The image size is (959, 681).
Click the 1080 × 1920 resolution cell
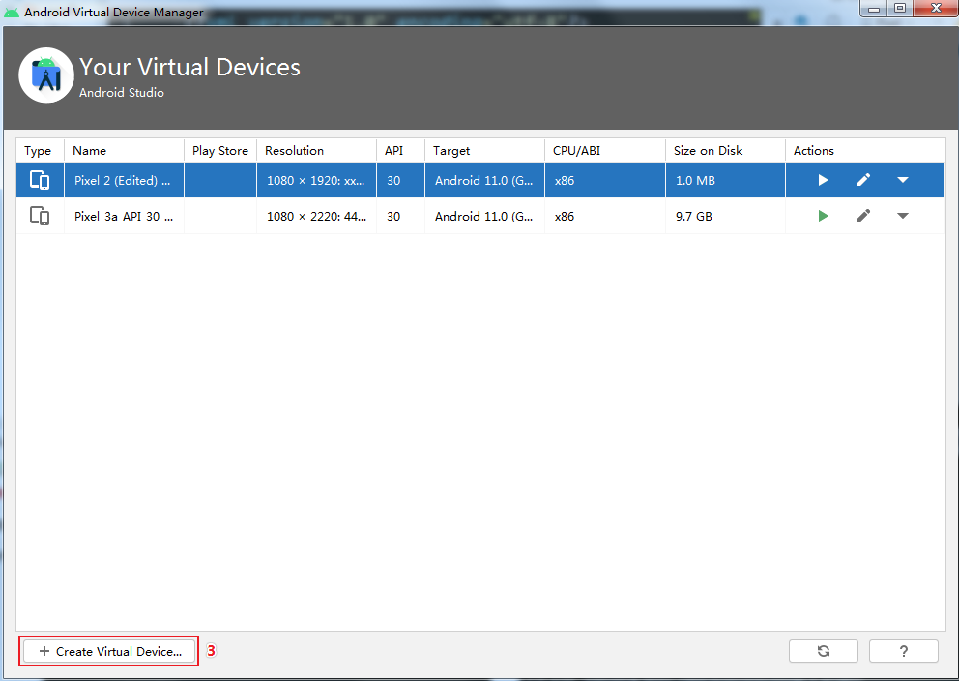tap(317, 180)
